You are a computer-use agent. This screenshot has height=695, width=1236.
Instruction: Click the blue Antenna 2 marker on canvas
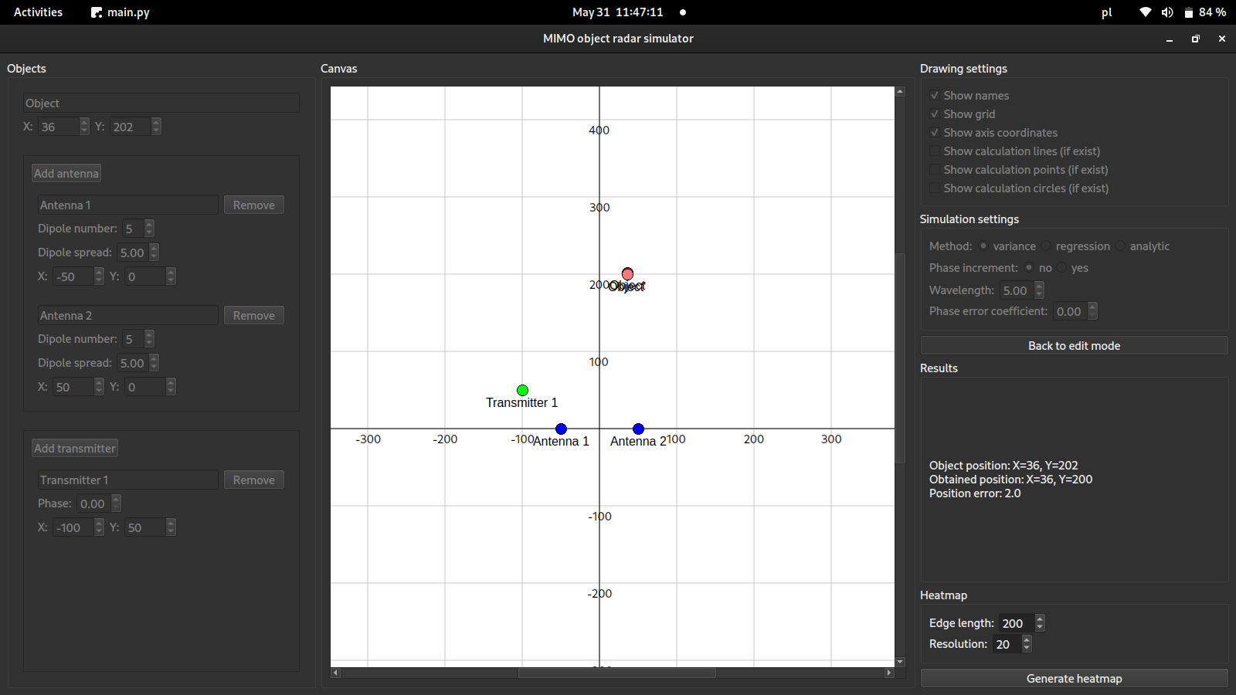(638, 429)
